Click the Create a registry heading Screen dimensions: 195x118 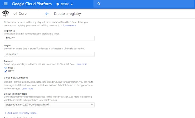pyautogui.click(x=67, y=14)
